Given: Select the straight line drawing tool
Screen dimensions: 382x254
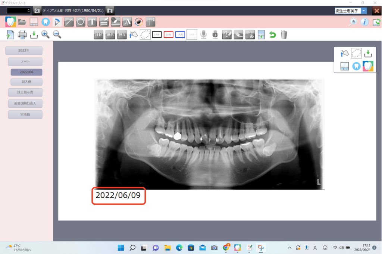Looking at the screenshot, I should pyautogui.click(x=69, y=22).
